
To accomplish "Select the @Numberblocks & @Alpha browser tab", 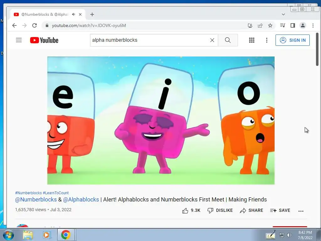I will (x=47, y=14).
